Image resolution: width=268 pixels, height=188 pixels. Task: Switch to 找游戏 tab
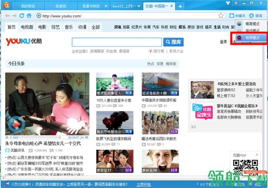[61, 6]
